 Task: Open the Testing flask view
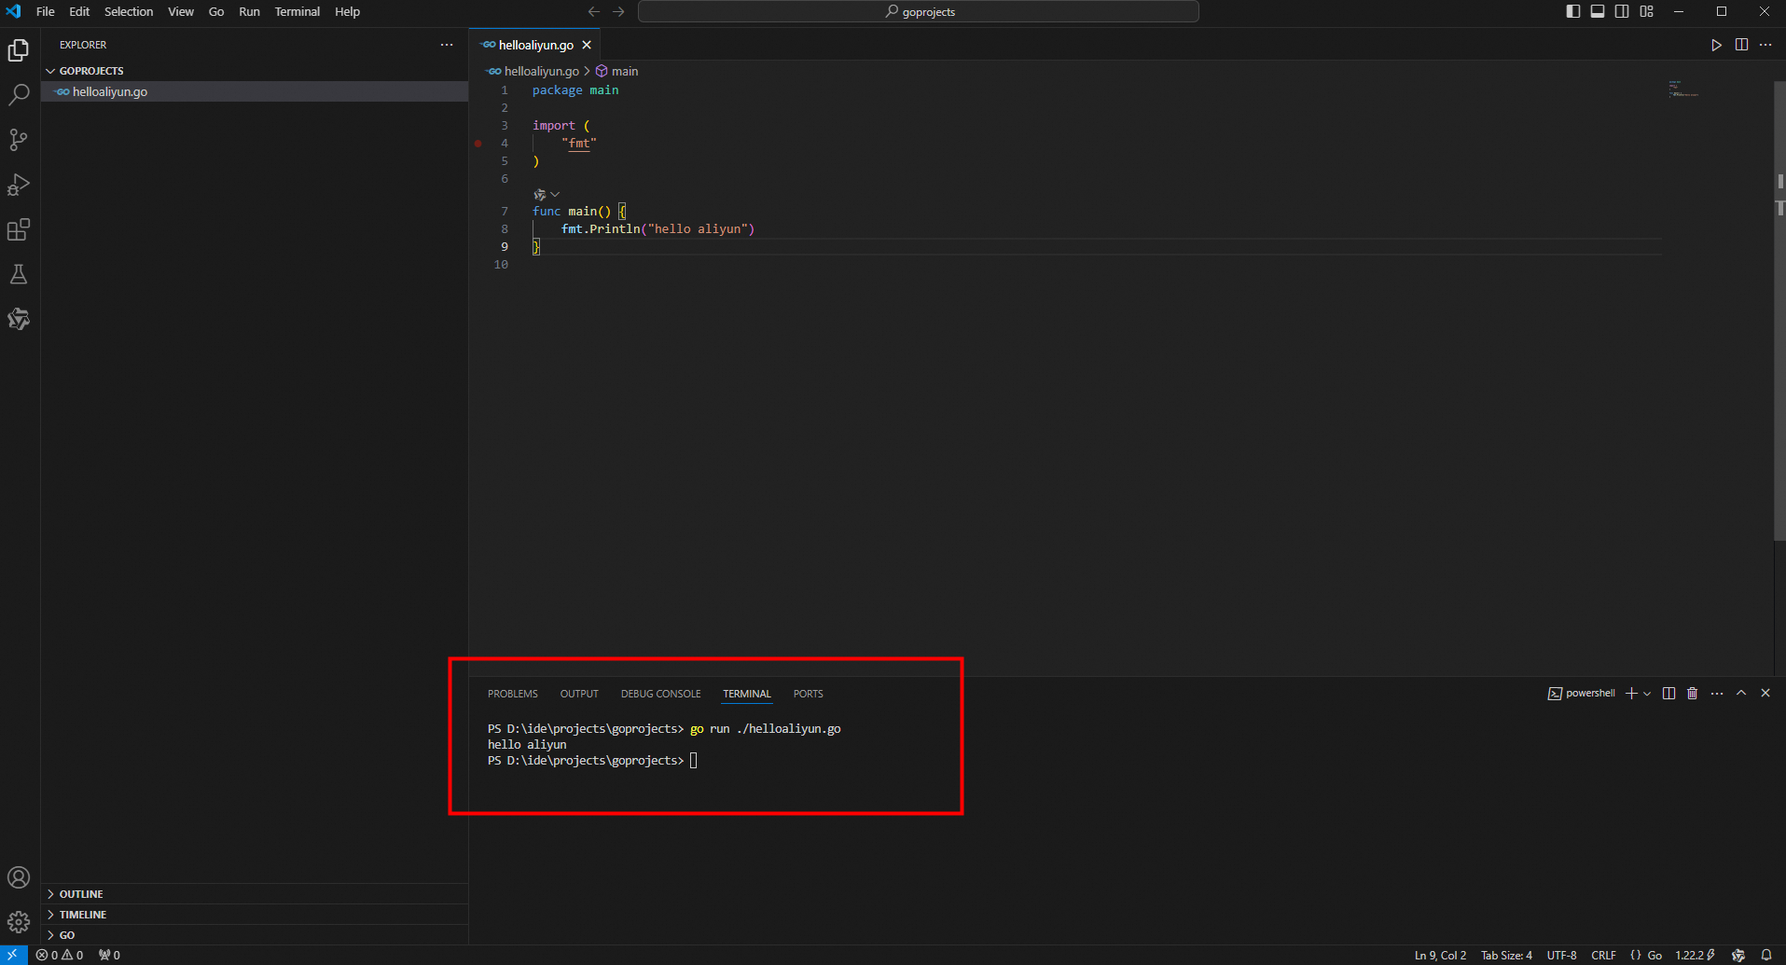coord(19,274)
